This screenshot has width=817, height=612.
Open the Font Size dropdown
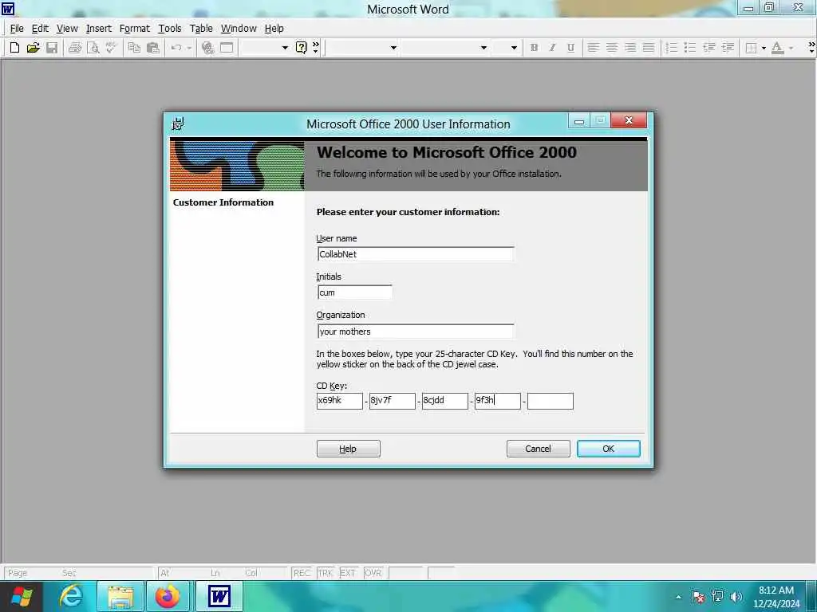[x=514, y=48]
